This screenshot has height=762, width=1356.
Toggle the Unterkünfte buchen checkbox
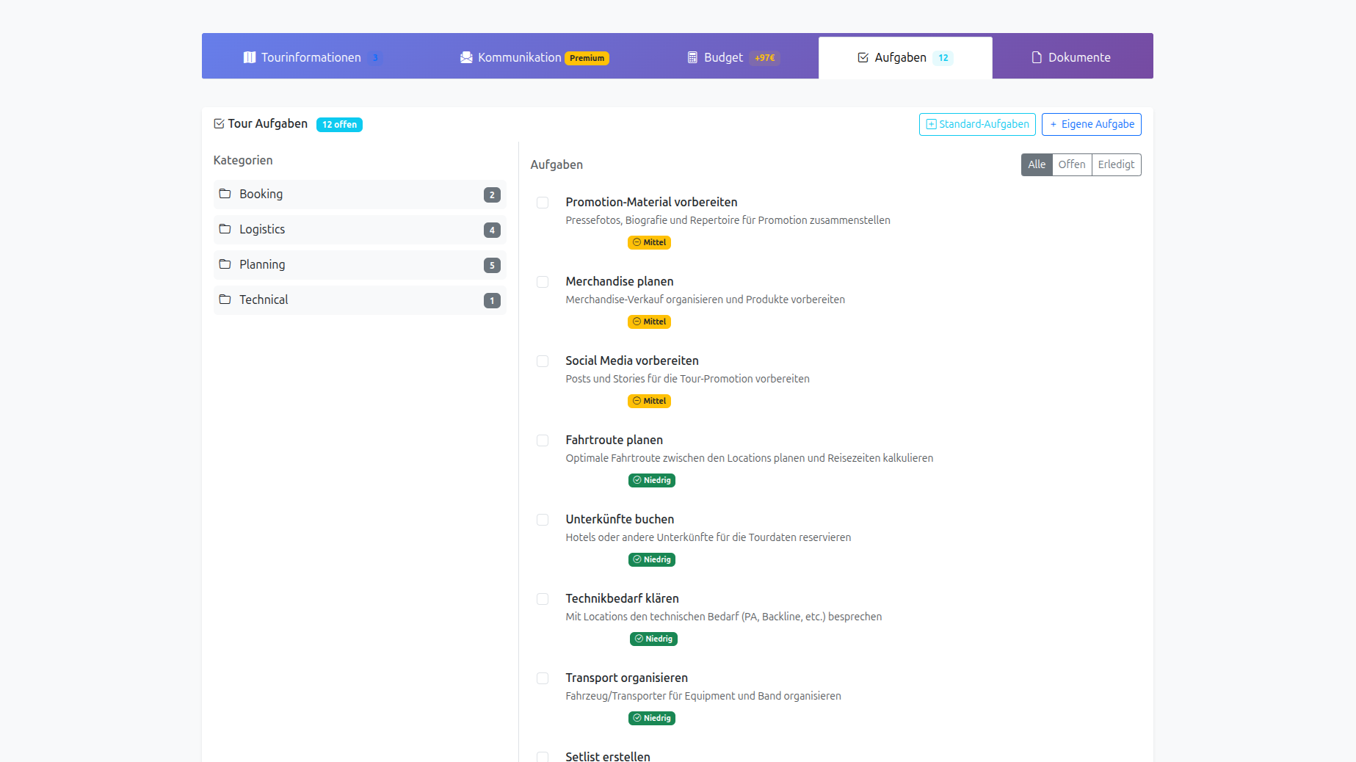(x=543, y=520)
